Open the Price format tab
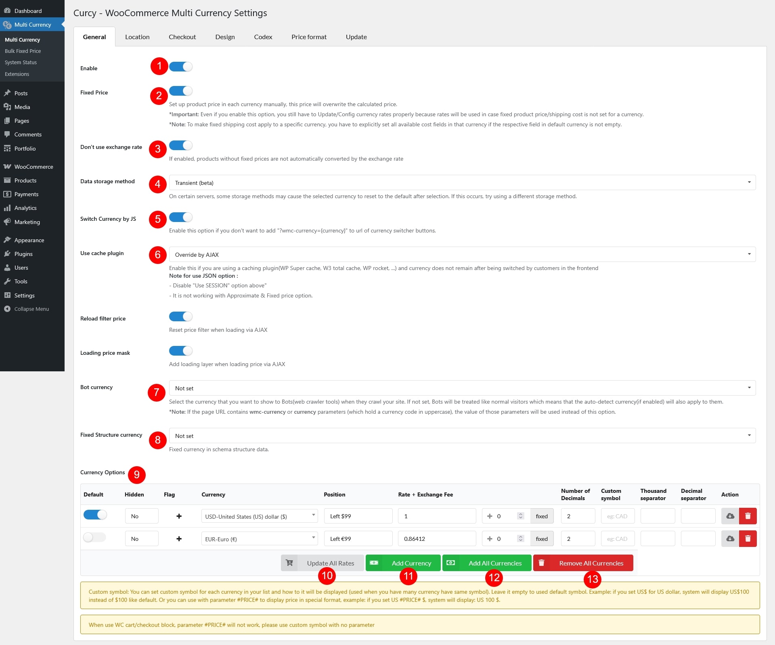The width and height of the screenshot is (775, 645). point(309,37)
